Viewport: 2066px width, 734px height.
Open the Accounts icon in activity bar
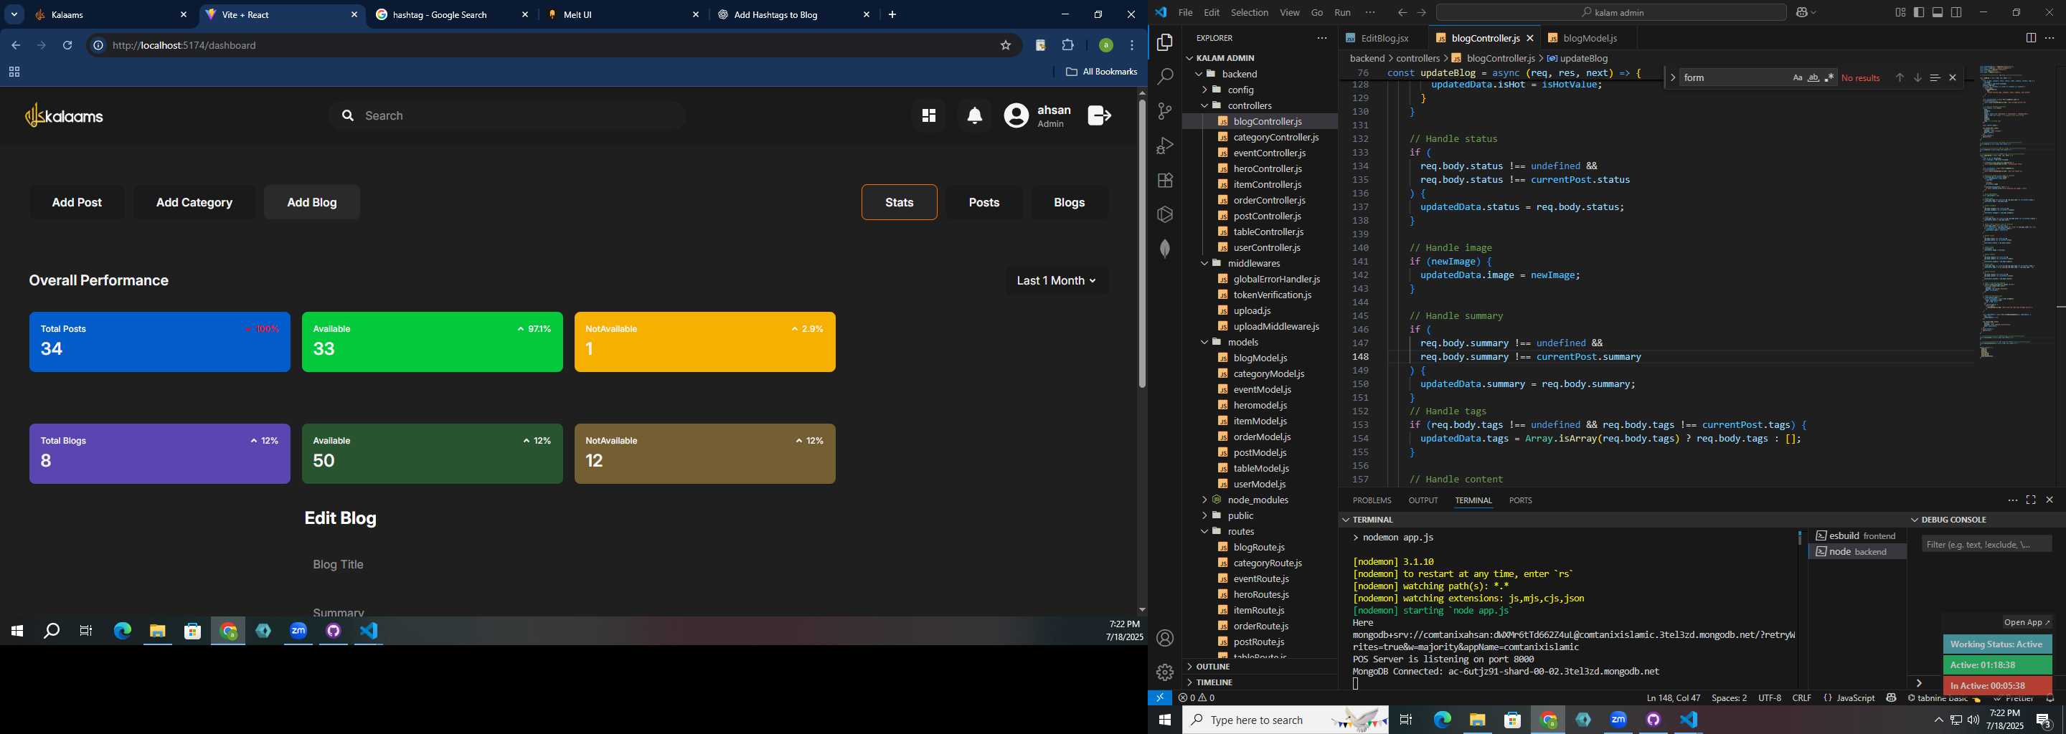click(1164, 638)
